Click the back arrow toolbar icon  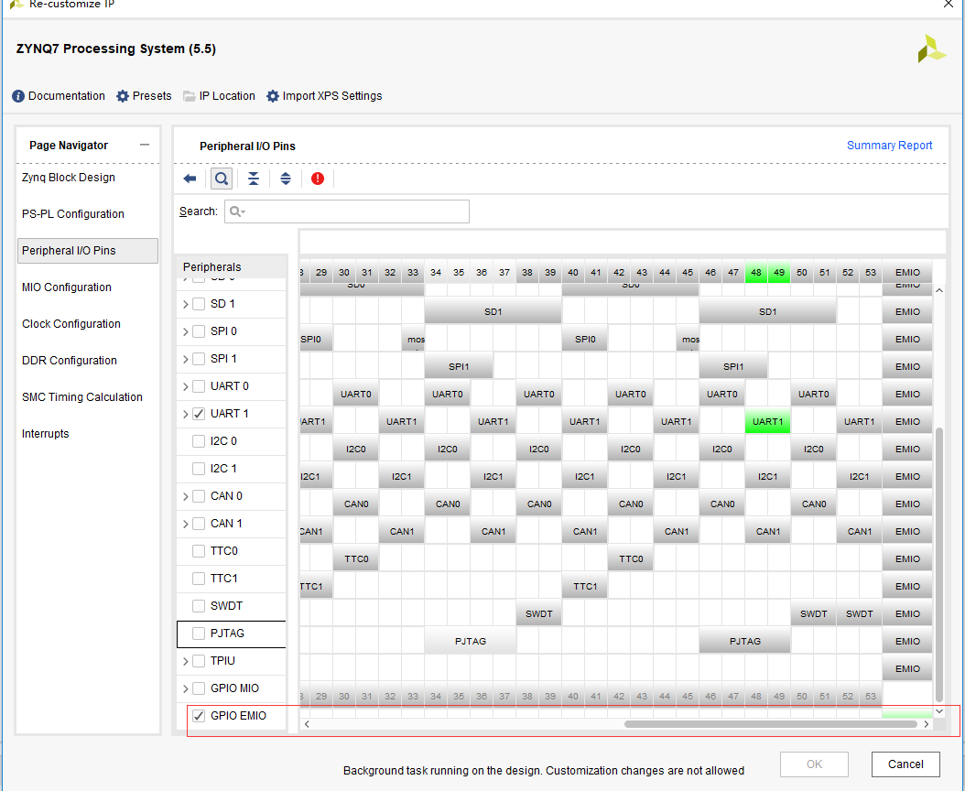tap(190, 179)
